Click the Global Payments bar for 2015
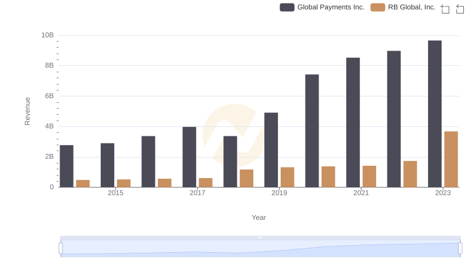The width and height of the screenshot is (471, 271). click(x=107, y=165)
